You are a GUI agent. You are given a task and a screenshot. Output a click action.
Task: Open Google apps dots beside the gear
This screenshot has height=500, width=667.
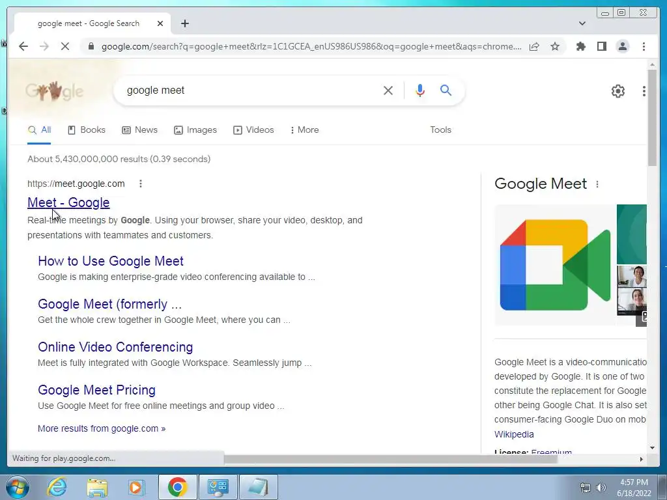(x=644, y=90)
